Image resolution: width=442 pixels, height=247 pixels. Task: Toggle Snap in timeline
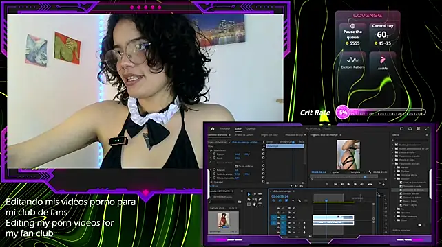[x=280, y=200]
